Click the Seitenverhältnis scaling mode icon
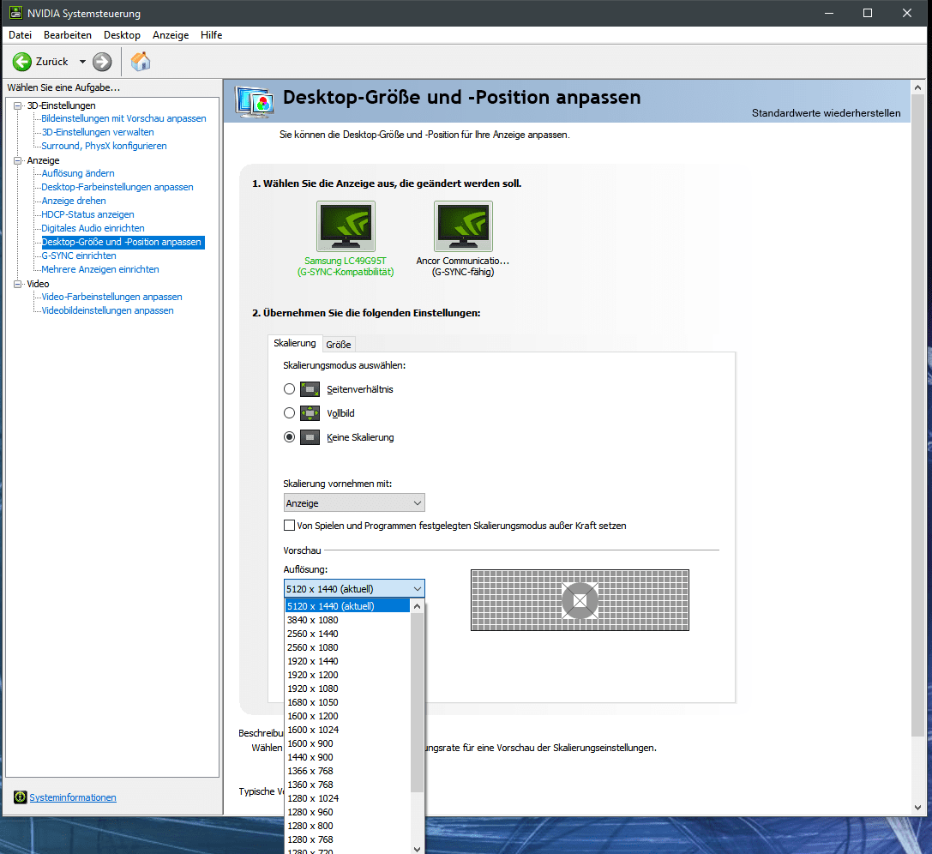The width and height of the screenshot is (932, 854). (x=310, y=389)
